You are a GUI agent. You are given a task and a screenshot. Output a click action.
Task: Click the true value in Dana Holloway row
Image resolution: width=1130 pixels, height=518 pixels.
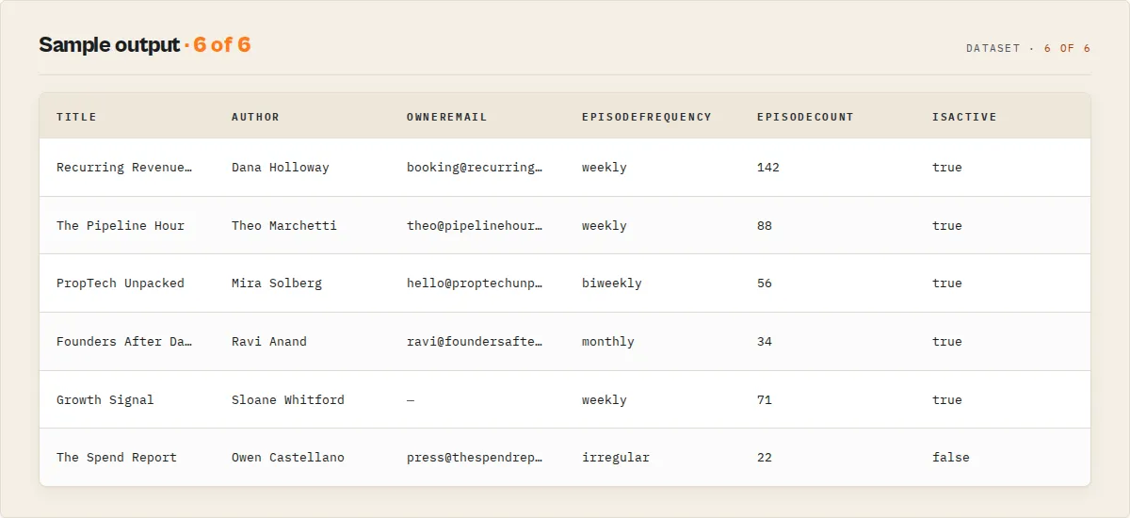pos(947,168)
